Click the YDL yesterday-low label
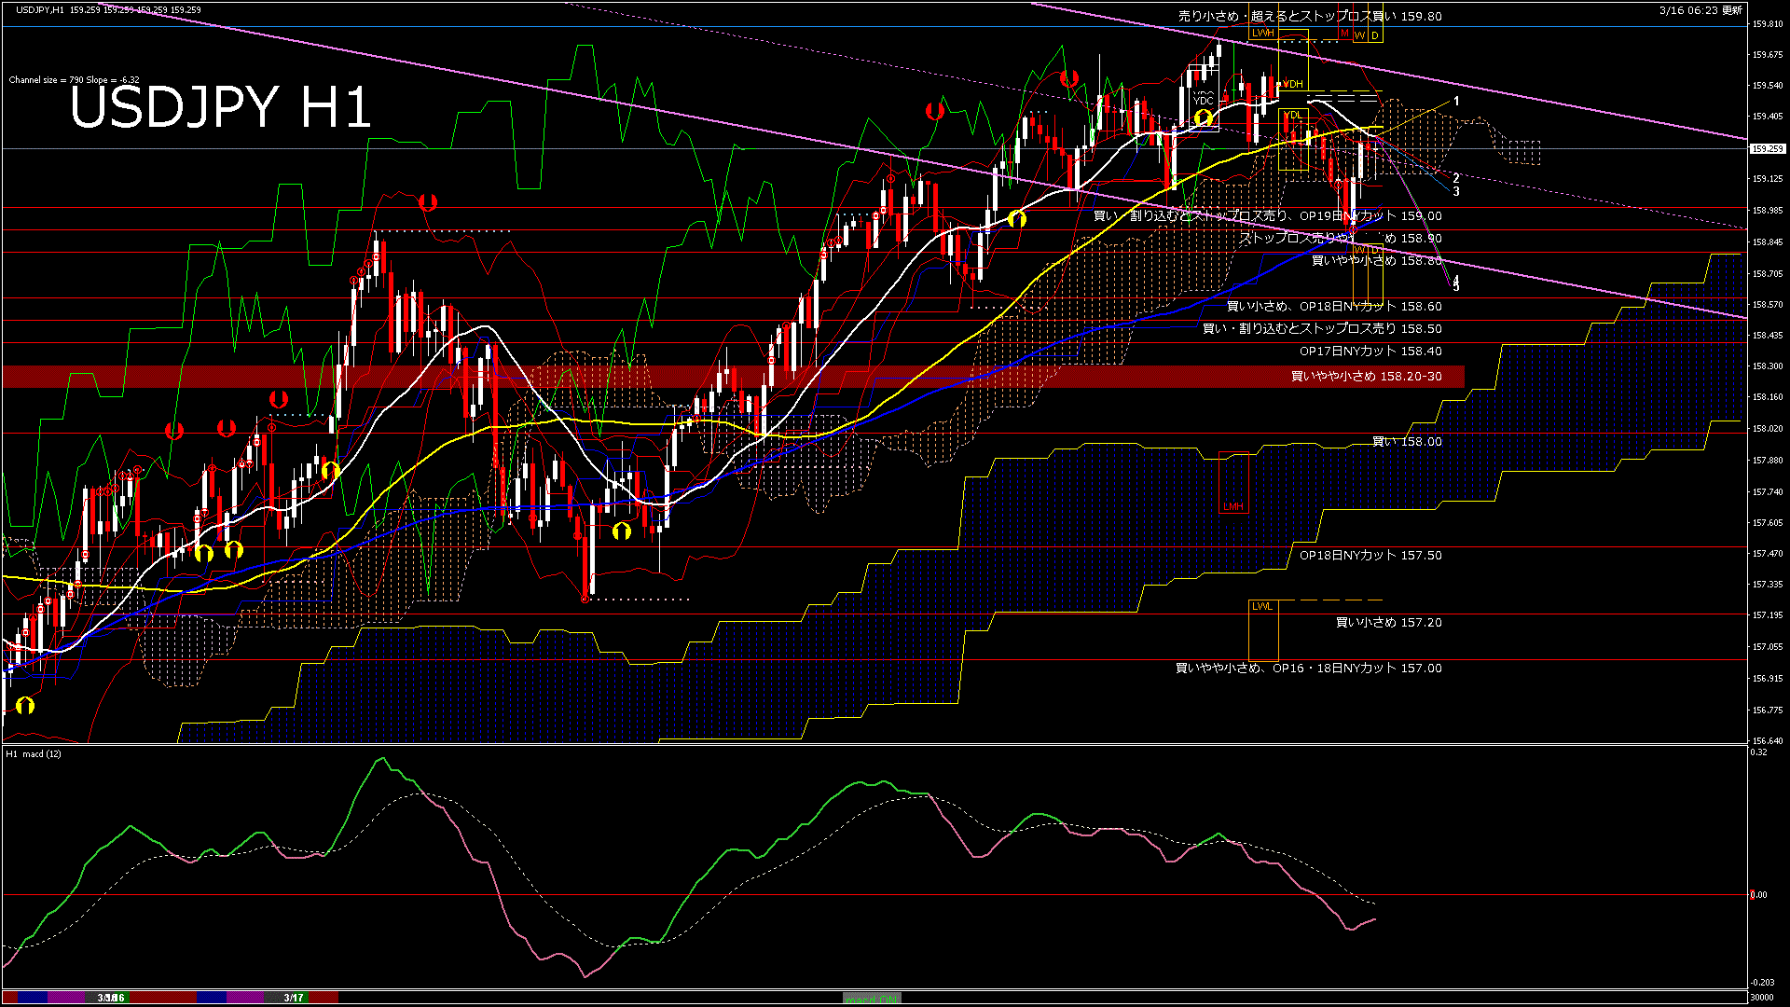1790x1007 pixels. point(1293,116)
